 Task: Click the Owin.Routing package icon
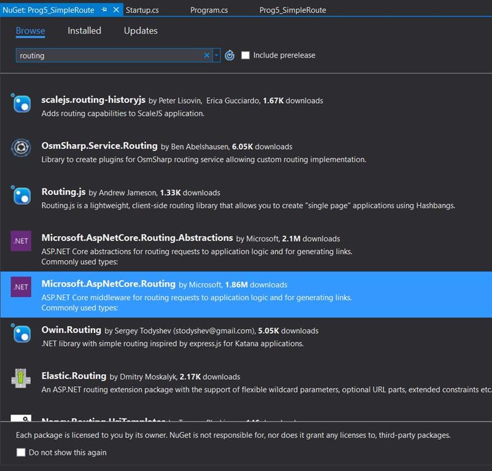click(x=21, y=333)
